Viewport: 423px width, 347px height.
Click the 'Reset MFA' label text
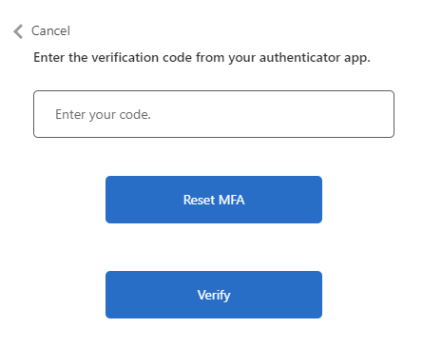214,200
